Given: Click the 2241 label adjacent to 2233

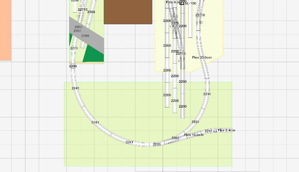Looking at the screenshot, I should tap(129, 142).
